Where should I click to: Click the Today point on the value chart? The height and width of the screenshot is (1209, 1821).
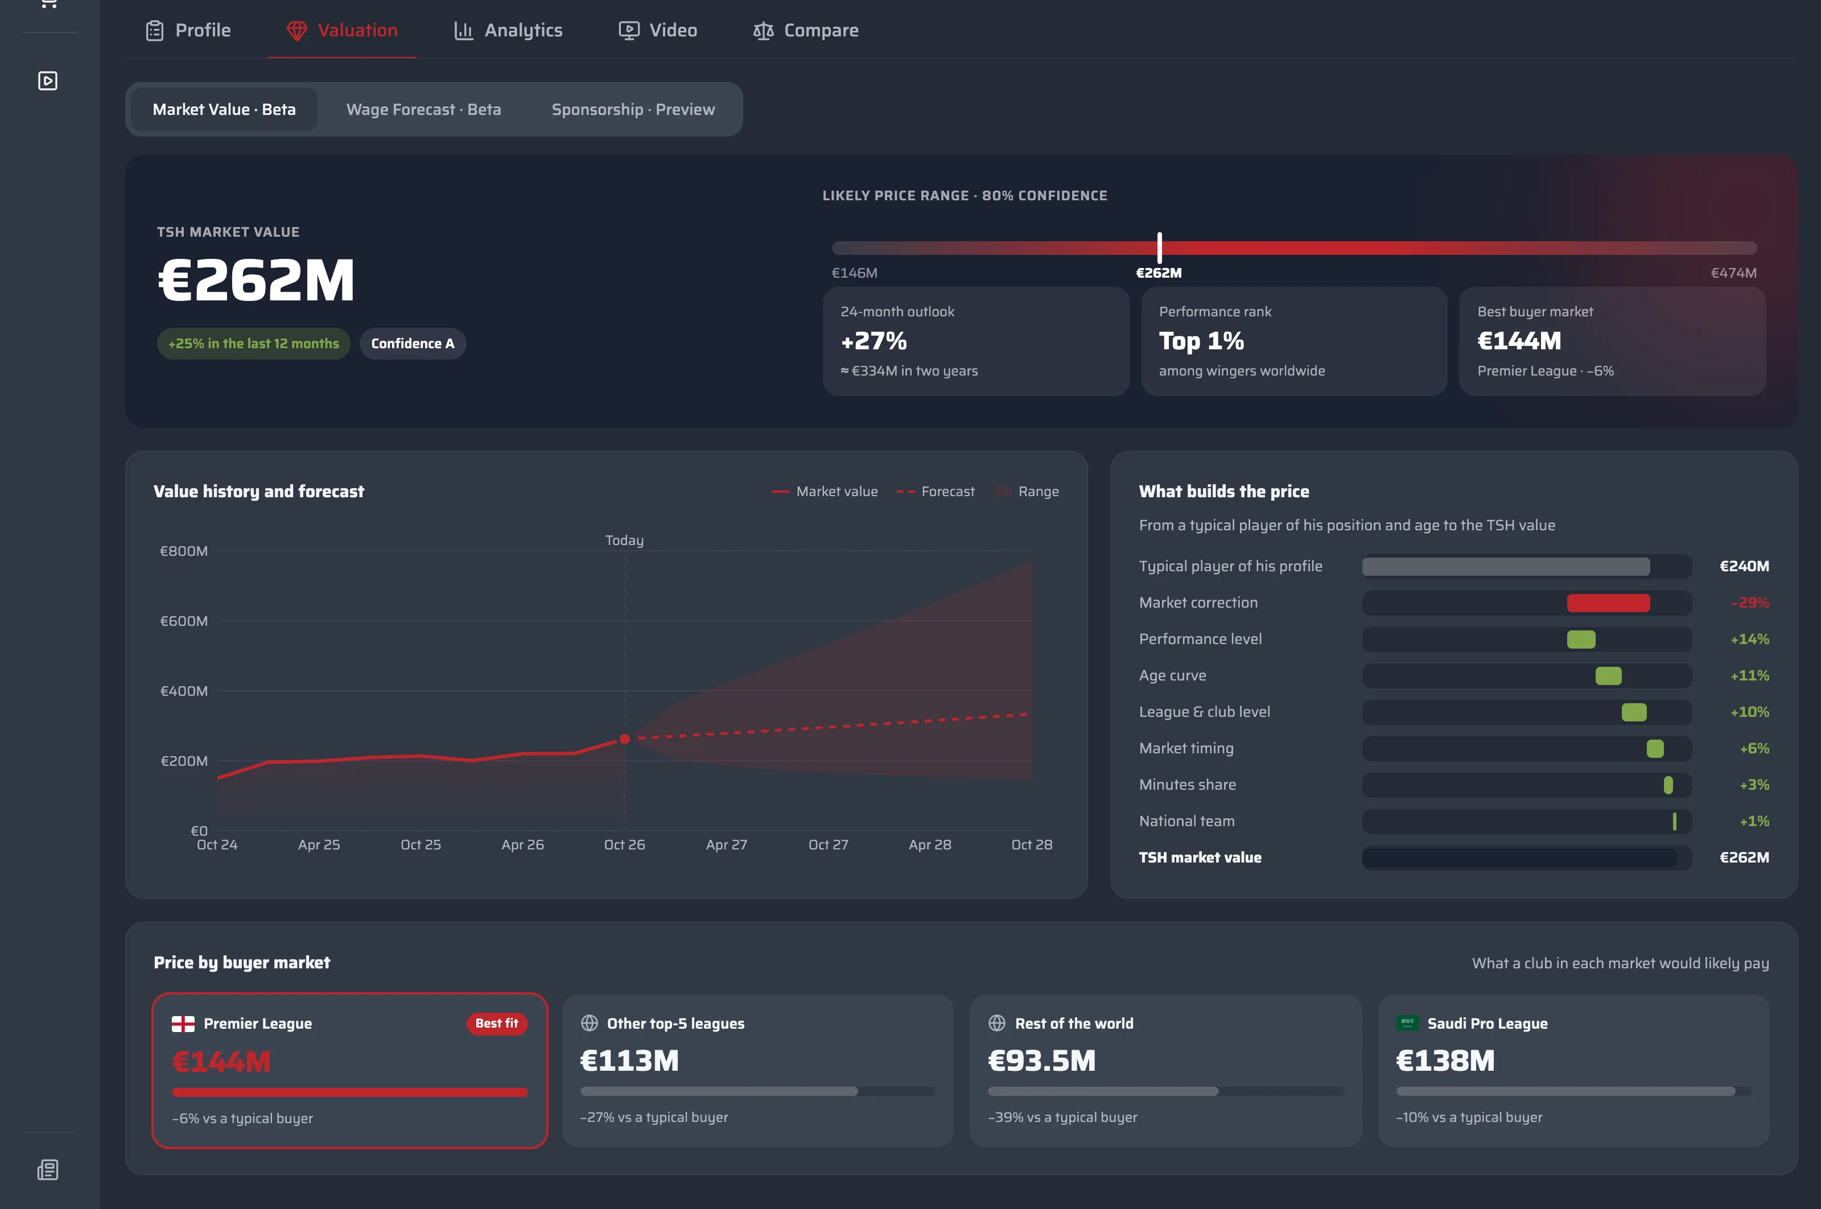click(625, 740)
